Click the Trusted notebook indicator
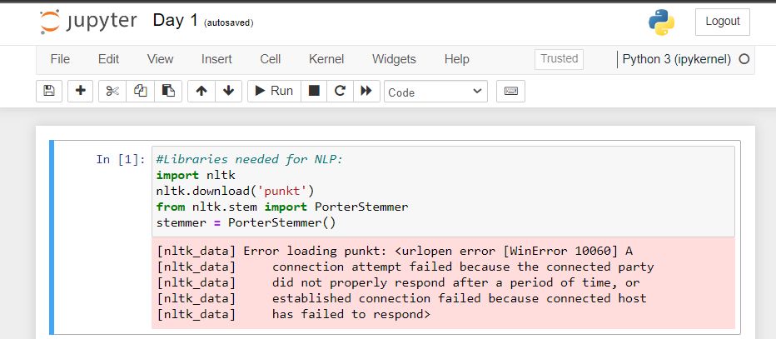This screenshot has width=776, height=339. tap(559, 59)
